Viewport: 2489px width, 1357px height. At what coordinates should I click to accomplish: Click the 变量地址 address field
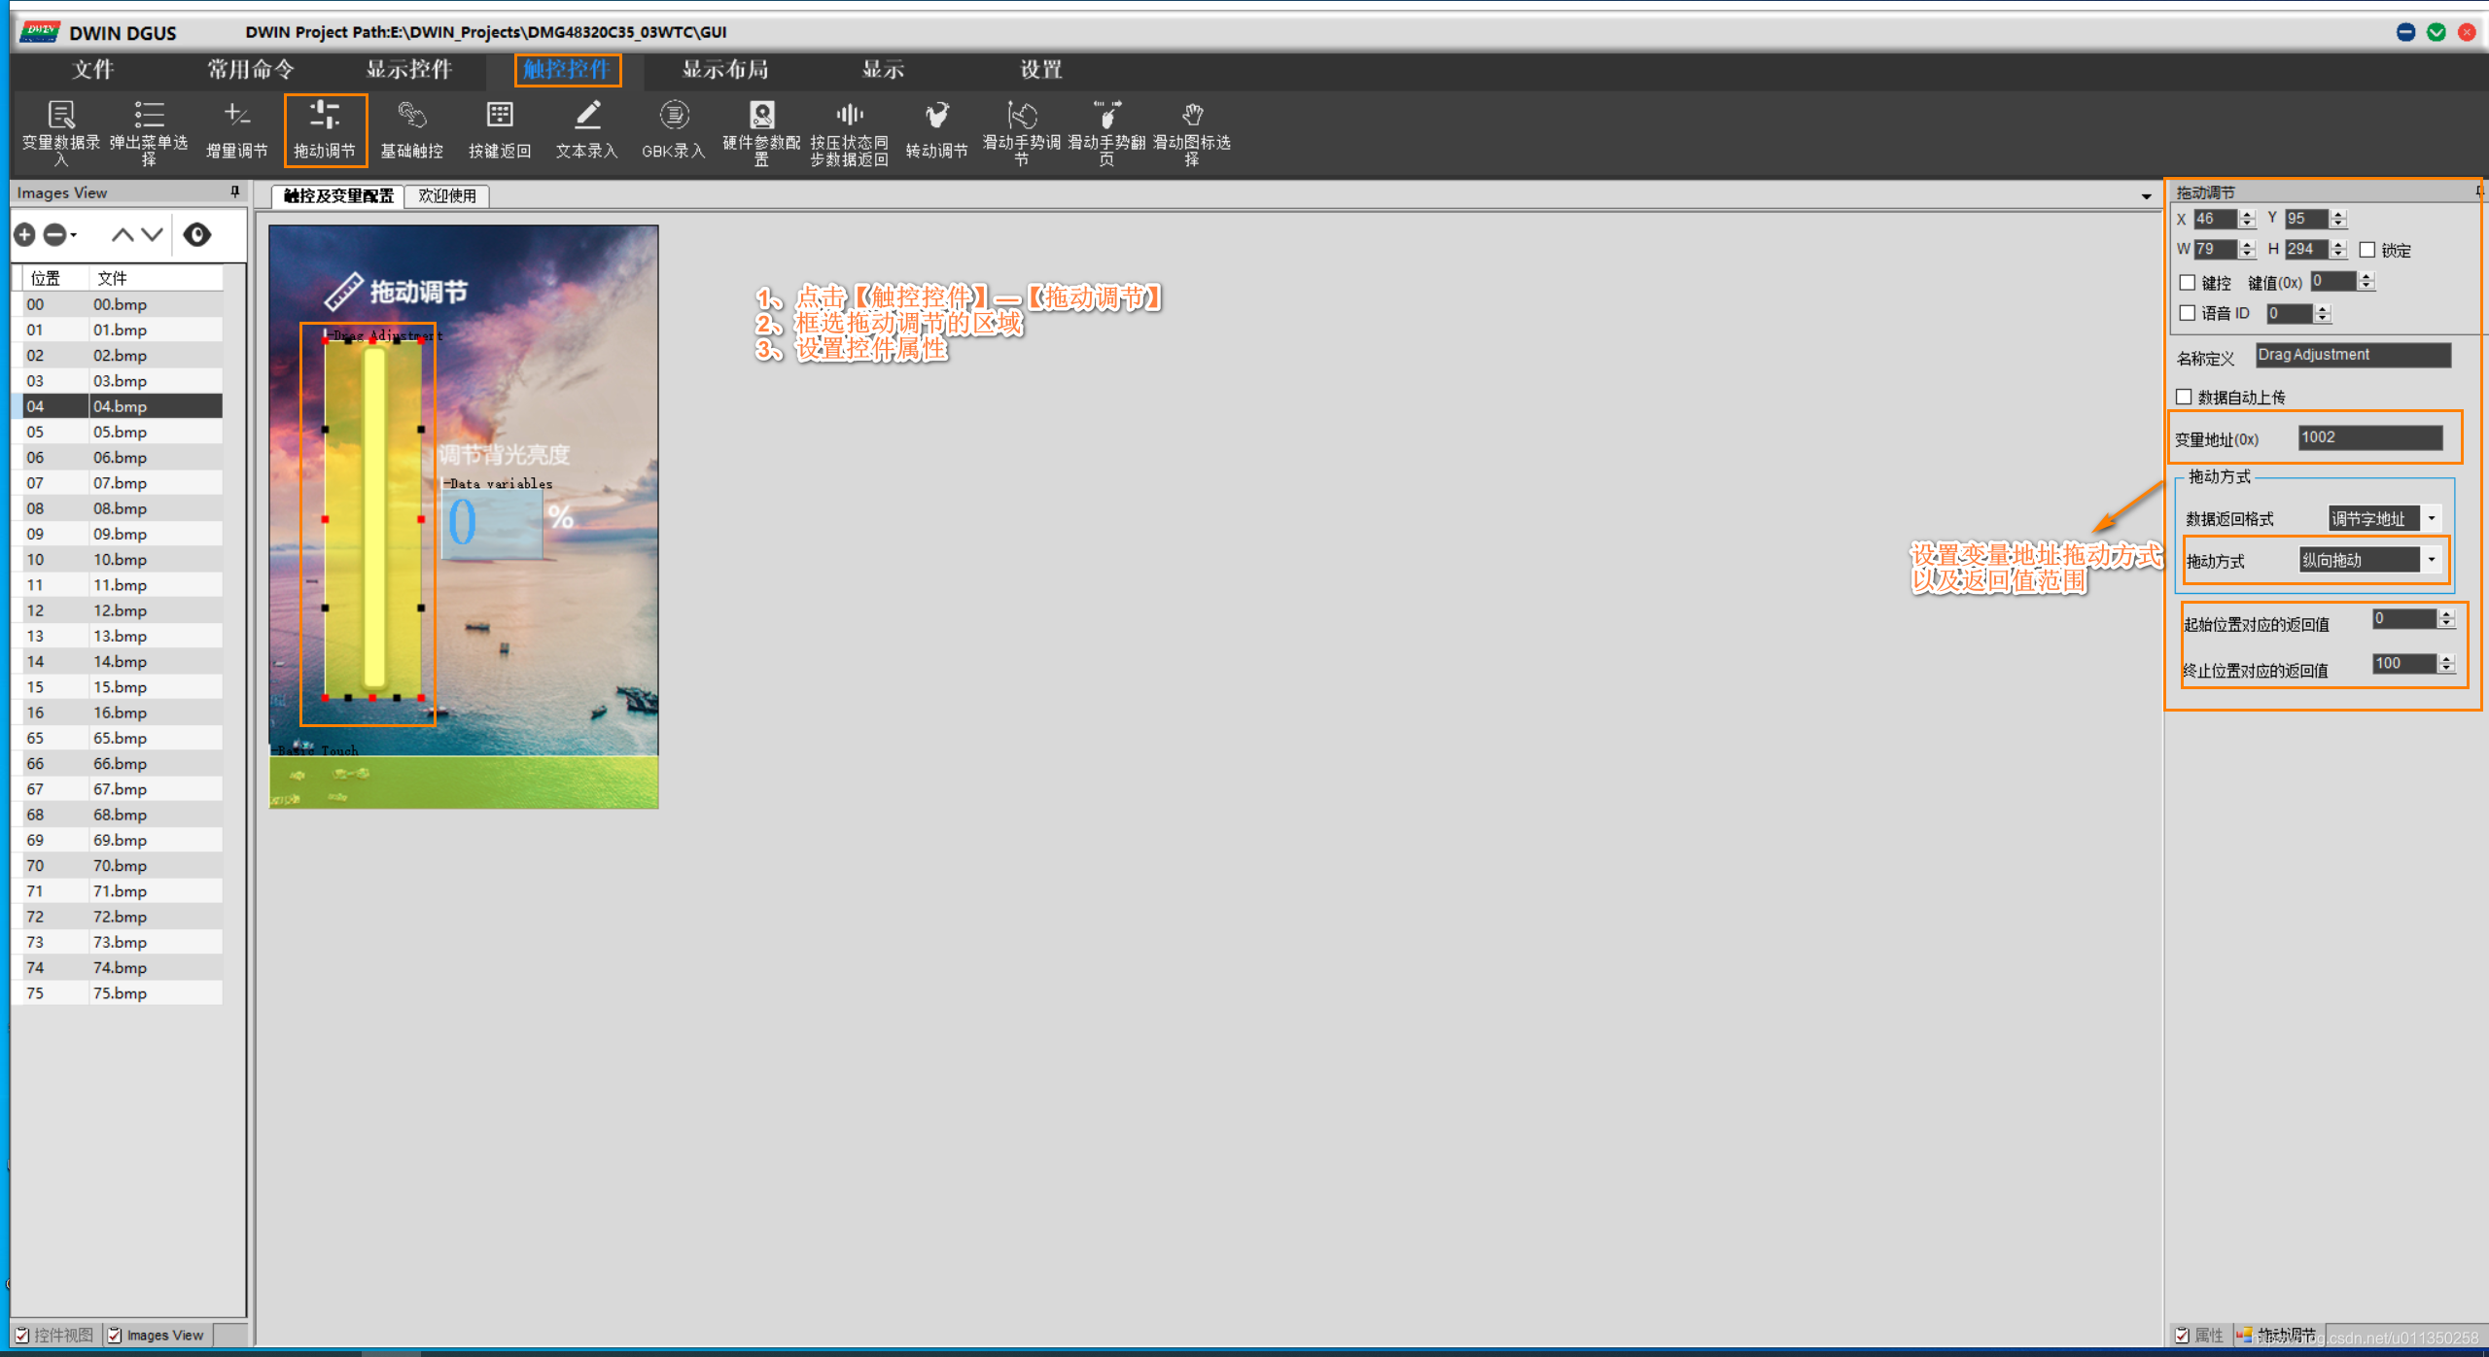click(x=2369, y=437)
